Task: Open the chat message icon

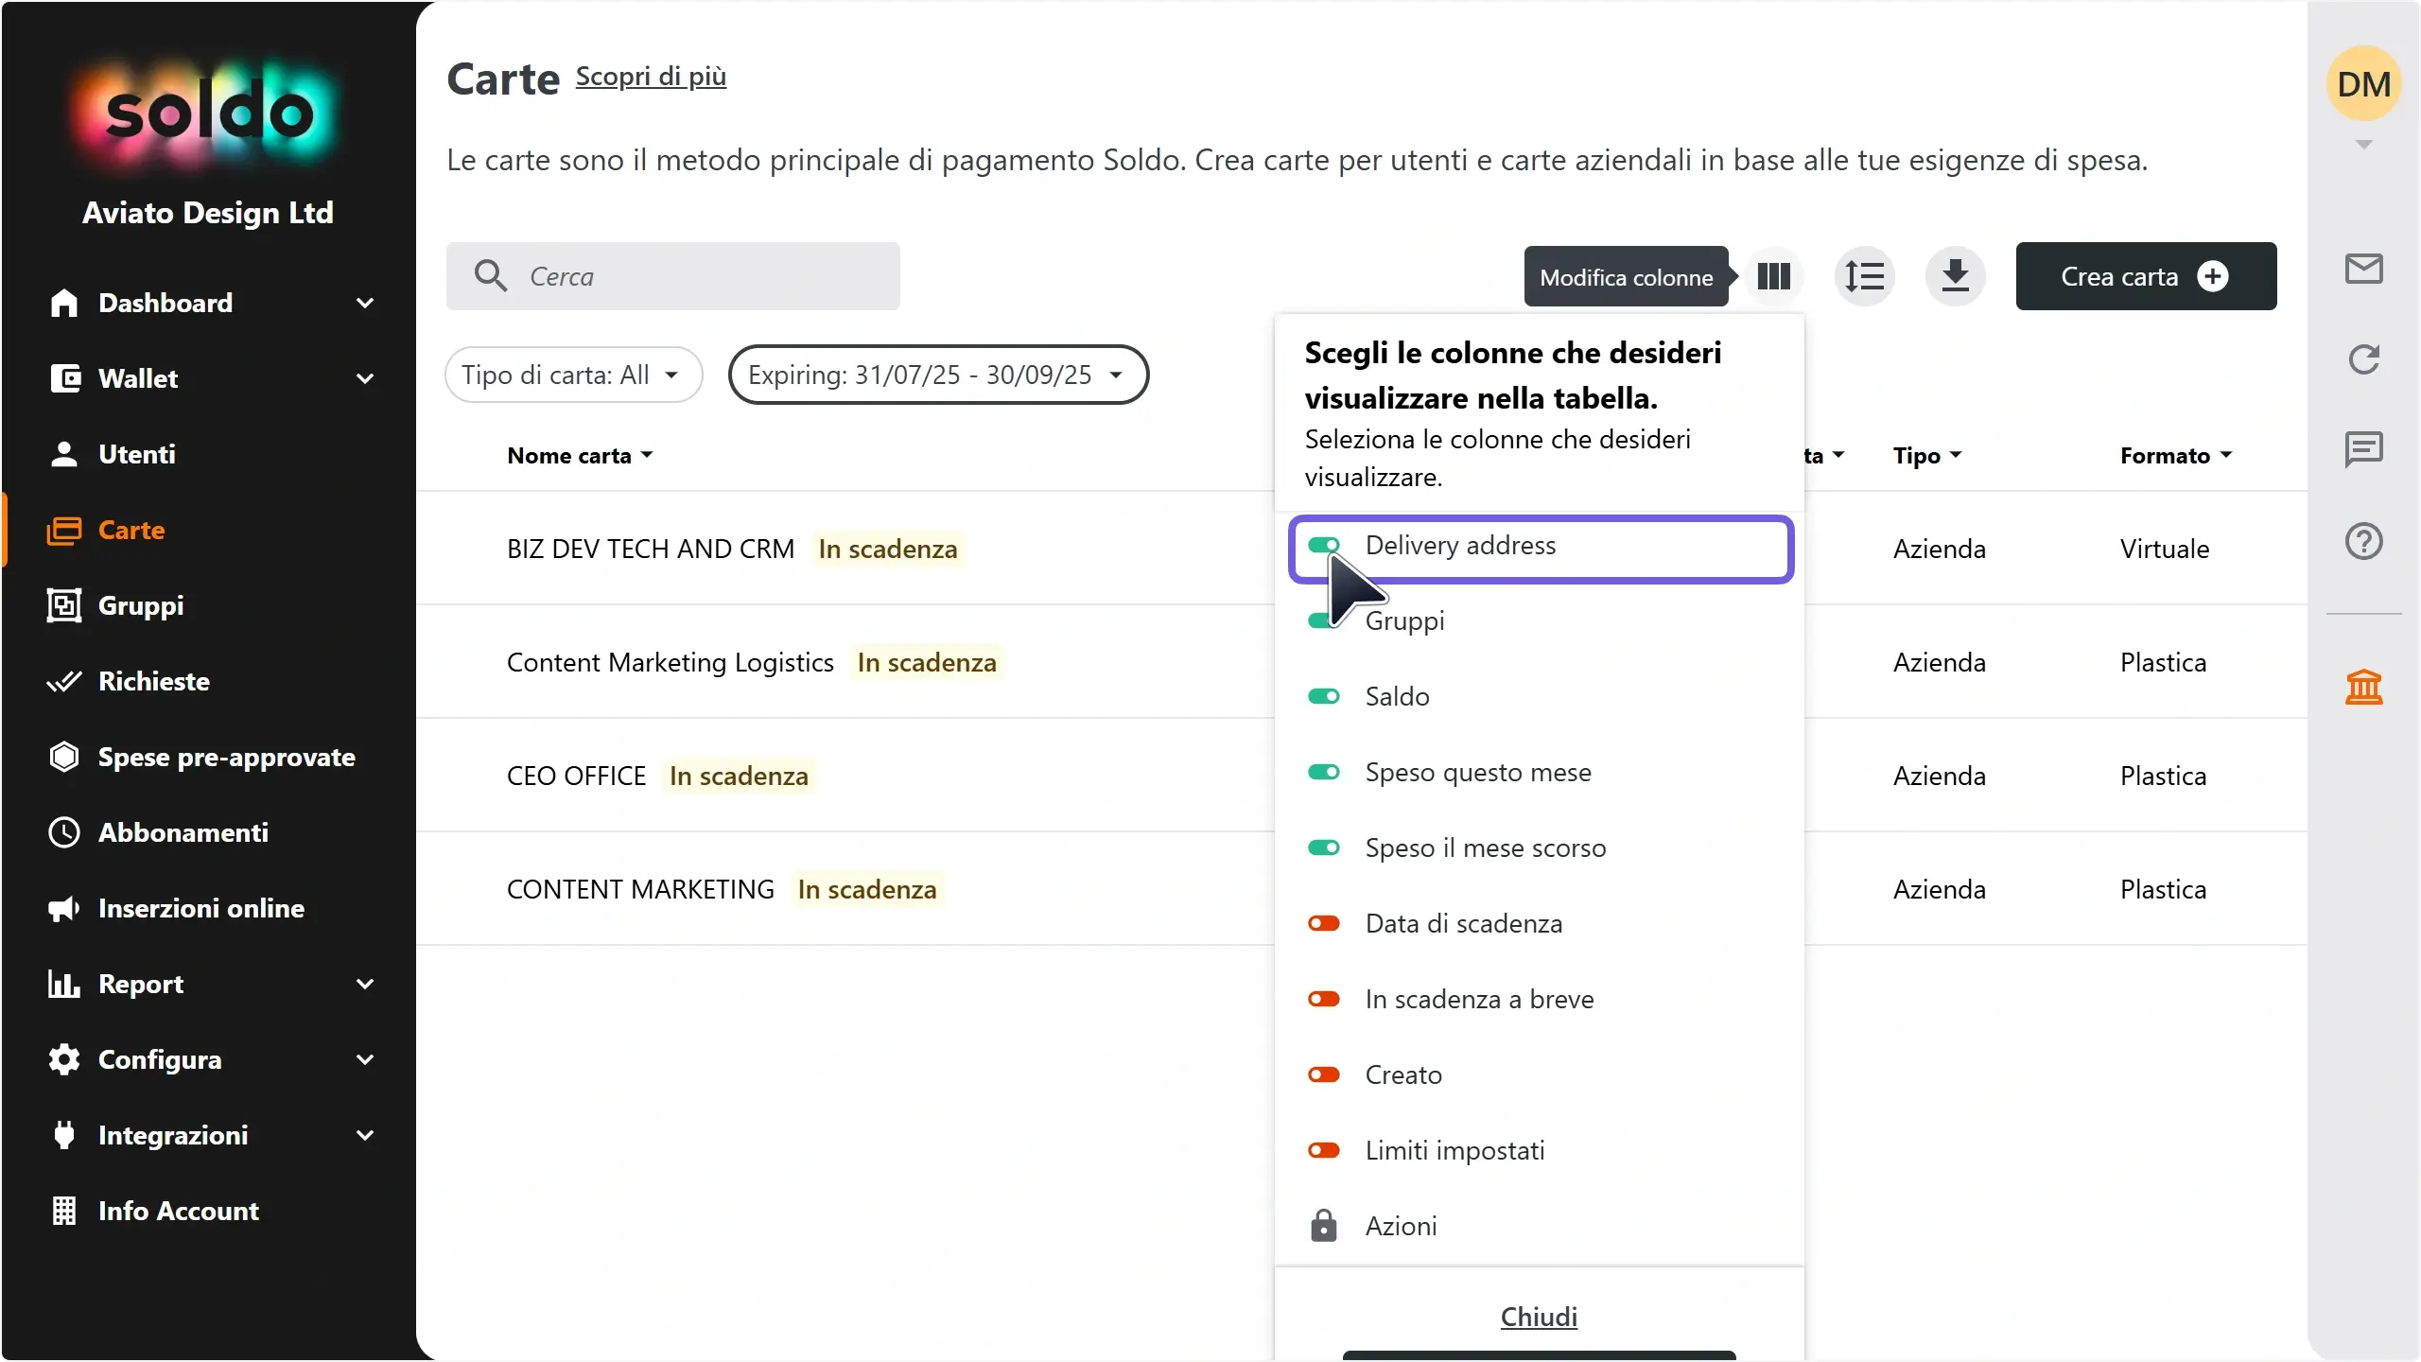Action: [2363, 449]
